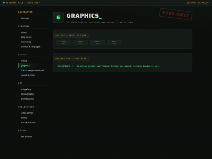Image resolution: width=212 pixels, height=159 pixels.
Task: Click the first 88x31 button slot
Action: pyautogui.click(x=64, y=42)
